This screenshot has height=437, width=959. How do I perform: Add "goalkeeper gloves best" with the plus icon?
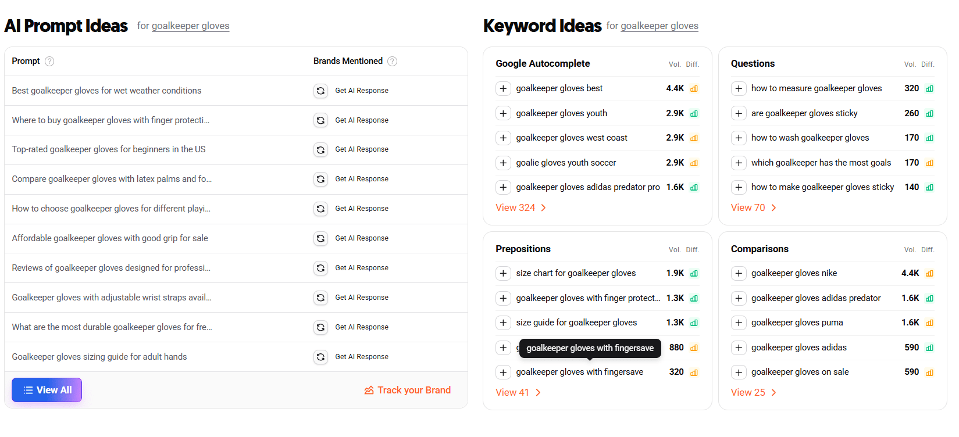click(503, 88)
